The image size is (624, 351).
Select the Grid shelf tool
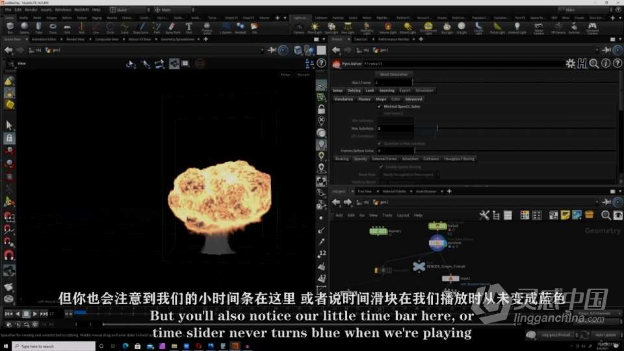(67, 27)
